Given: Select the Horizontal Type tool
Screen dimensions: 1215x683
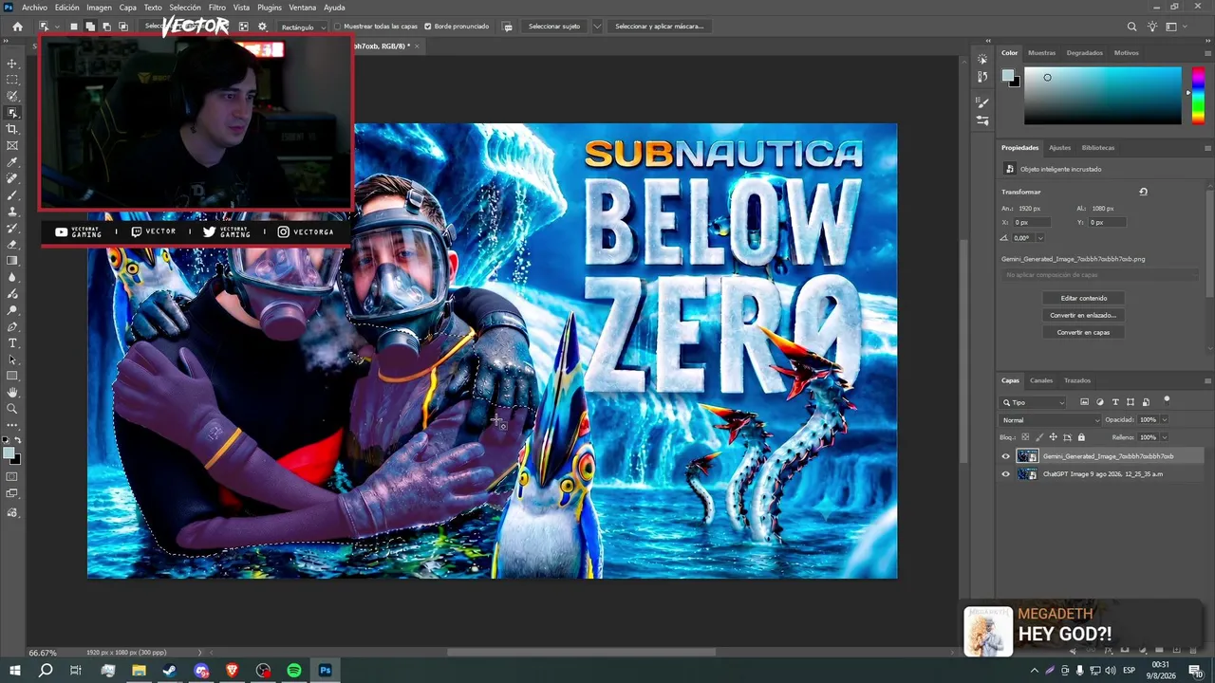Looking at the screenshot, I should tap(12, 342).
